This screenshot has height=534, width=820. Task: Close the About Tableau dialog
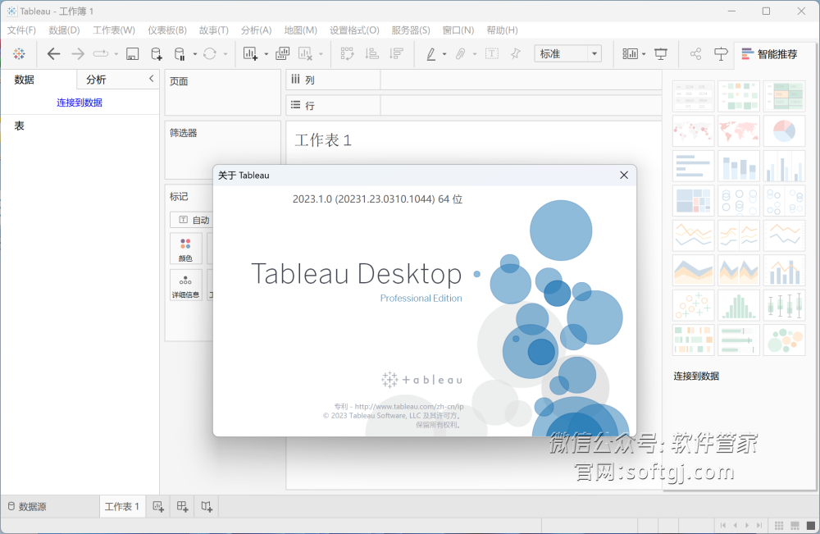pos(623,175)
